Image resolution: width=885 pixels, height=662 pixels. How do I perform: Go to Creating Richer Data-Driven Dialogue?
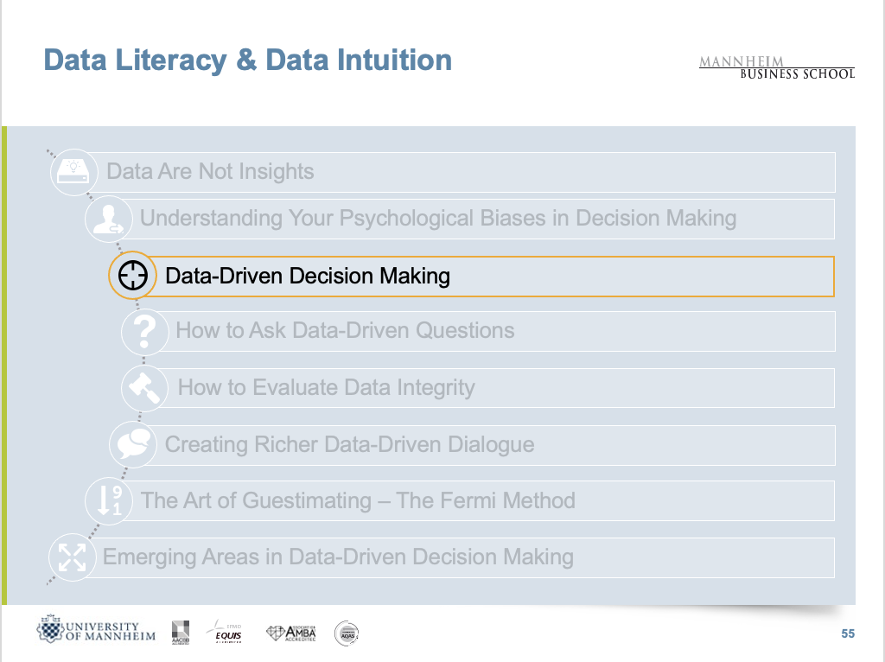tap(349, 445)
